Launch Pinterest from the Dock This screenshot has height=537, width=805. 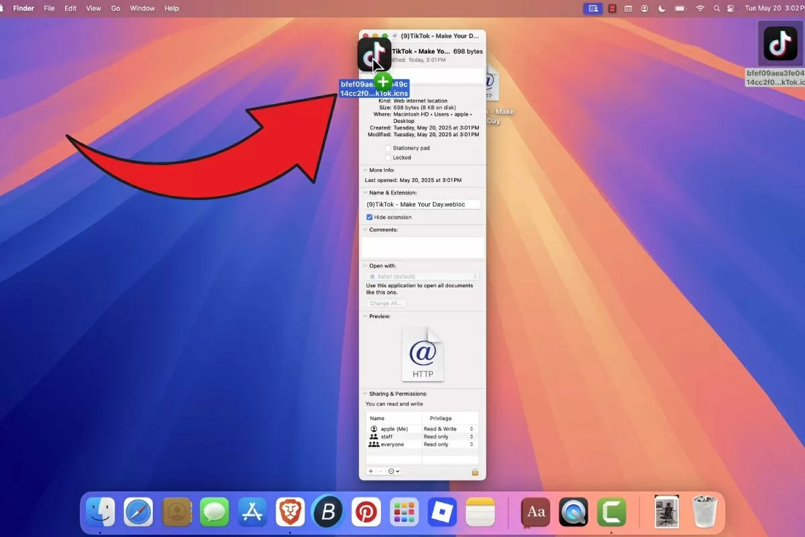[366, 513]
